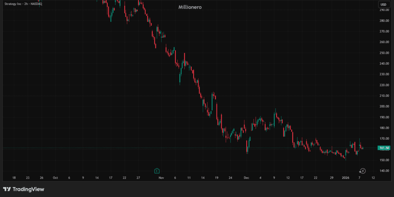Click the earnings 'E' marker icon
This screenshot has height=197, width=394.
pos(157,171)
